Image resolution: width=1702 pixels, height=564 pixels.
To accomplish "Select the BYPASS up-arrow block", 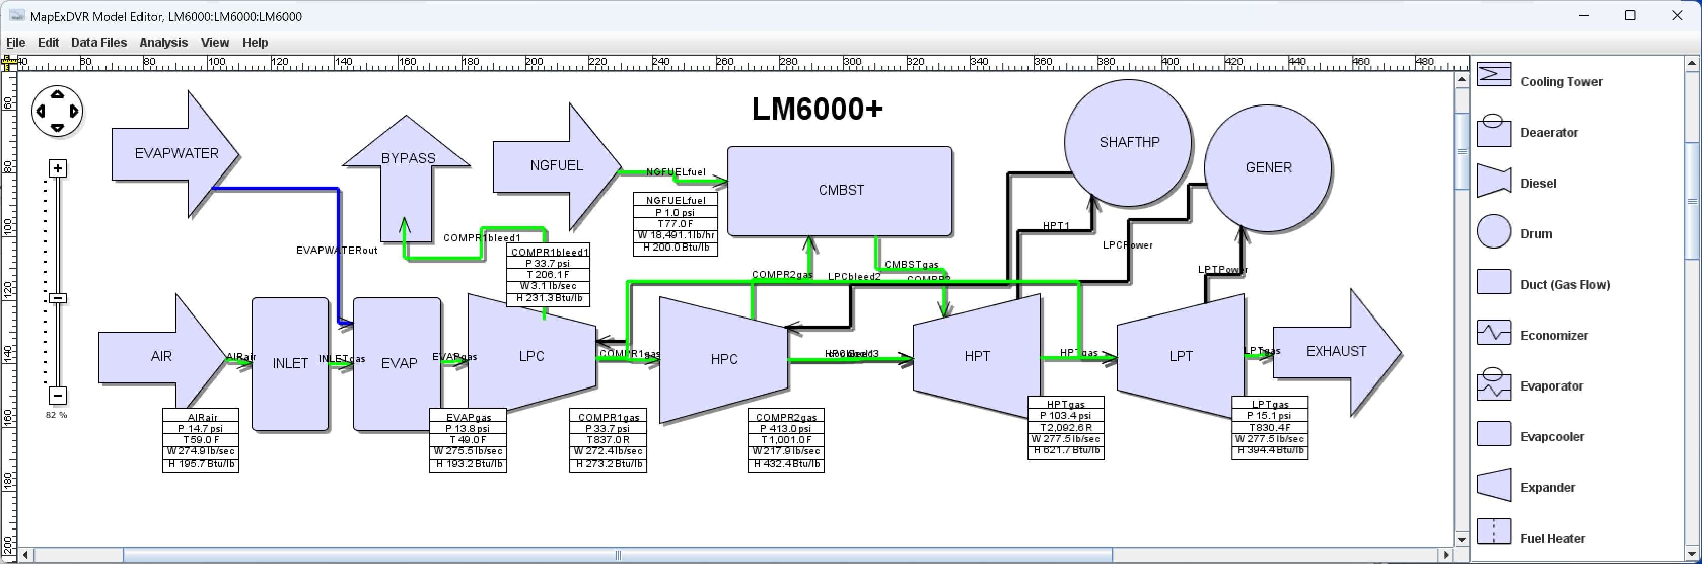I will coord(406,179).
